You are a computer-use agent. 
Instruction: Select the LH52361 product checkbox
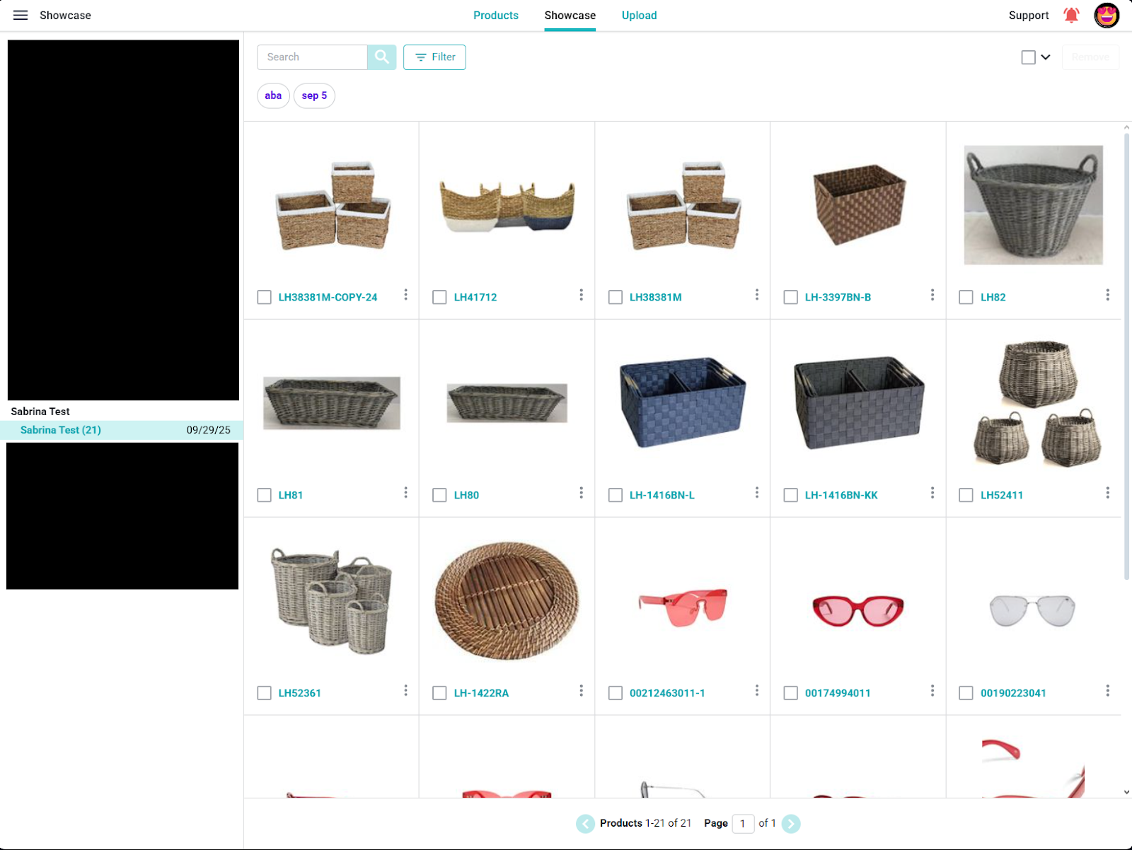[264, 694]
